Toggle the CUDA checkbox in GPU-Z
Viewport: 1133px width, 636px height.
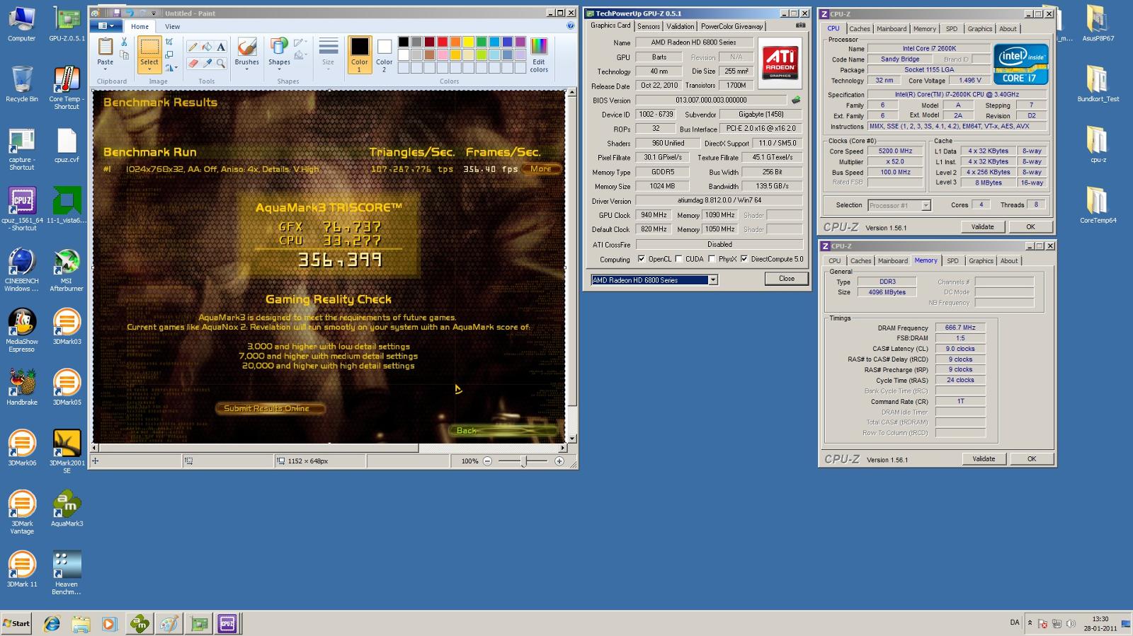coord(679,259)
